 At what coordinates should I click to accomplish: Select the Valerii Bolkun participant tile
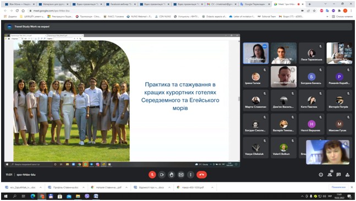(x=283, y=148)
